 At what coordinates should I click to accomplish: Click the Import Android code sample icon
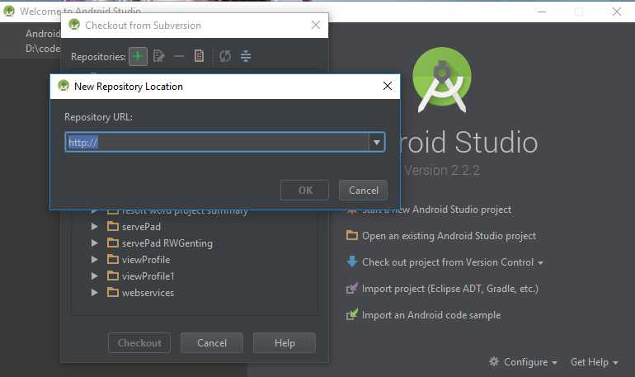pos(352,314)
